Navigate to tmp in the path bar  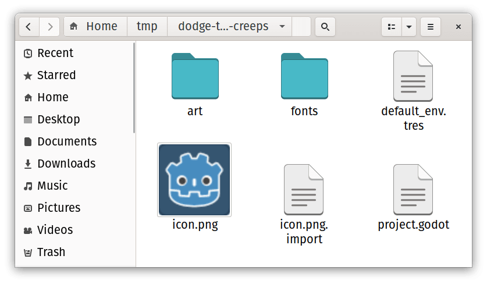coord(147,27)
